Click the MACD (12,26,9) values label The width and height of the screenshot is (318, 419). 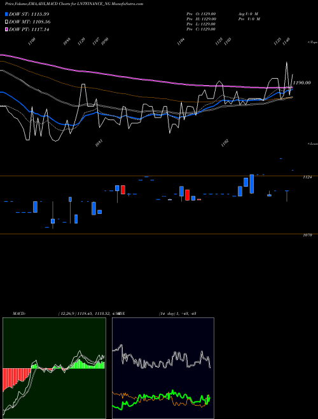[x=89, y=314]
